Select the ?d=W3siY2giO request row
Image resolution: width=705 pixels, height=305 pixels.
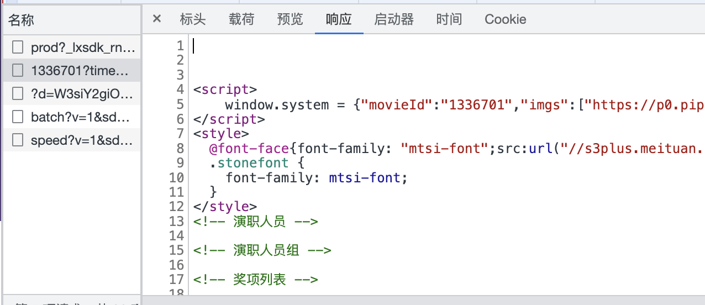(x=72, y=94)
